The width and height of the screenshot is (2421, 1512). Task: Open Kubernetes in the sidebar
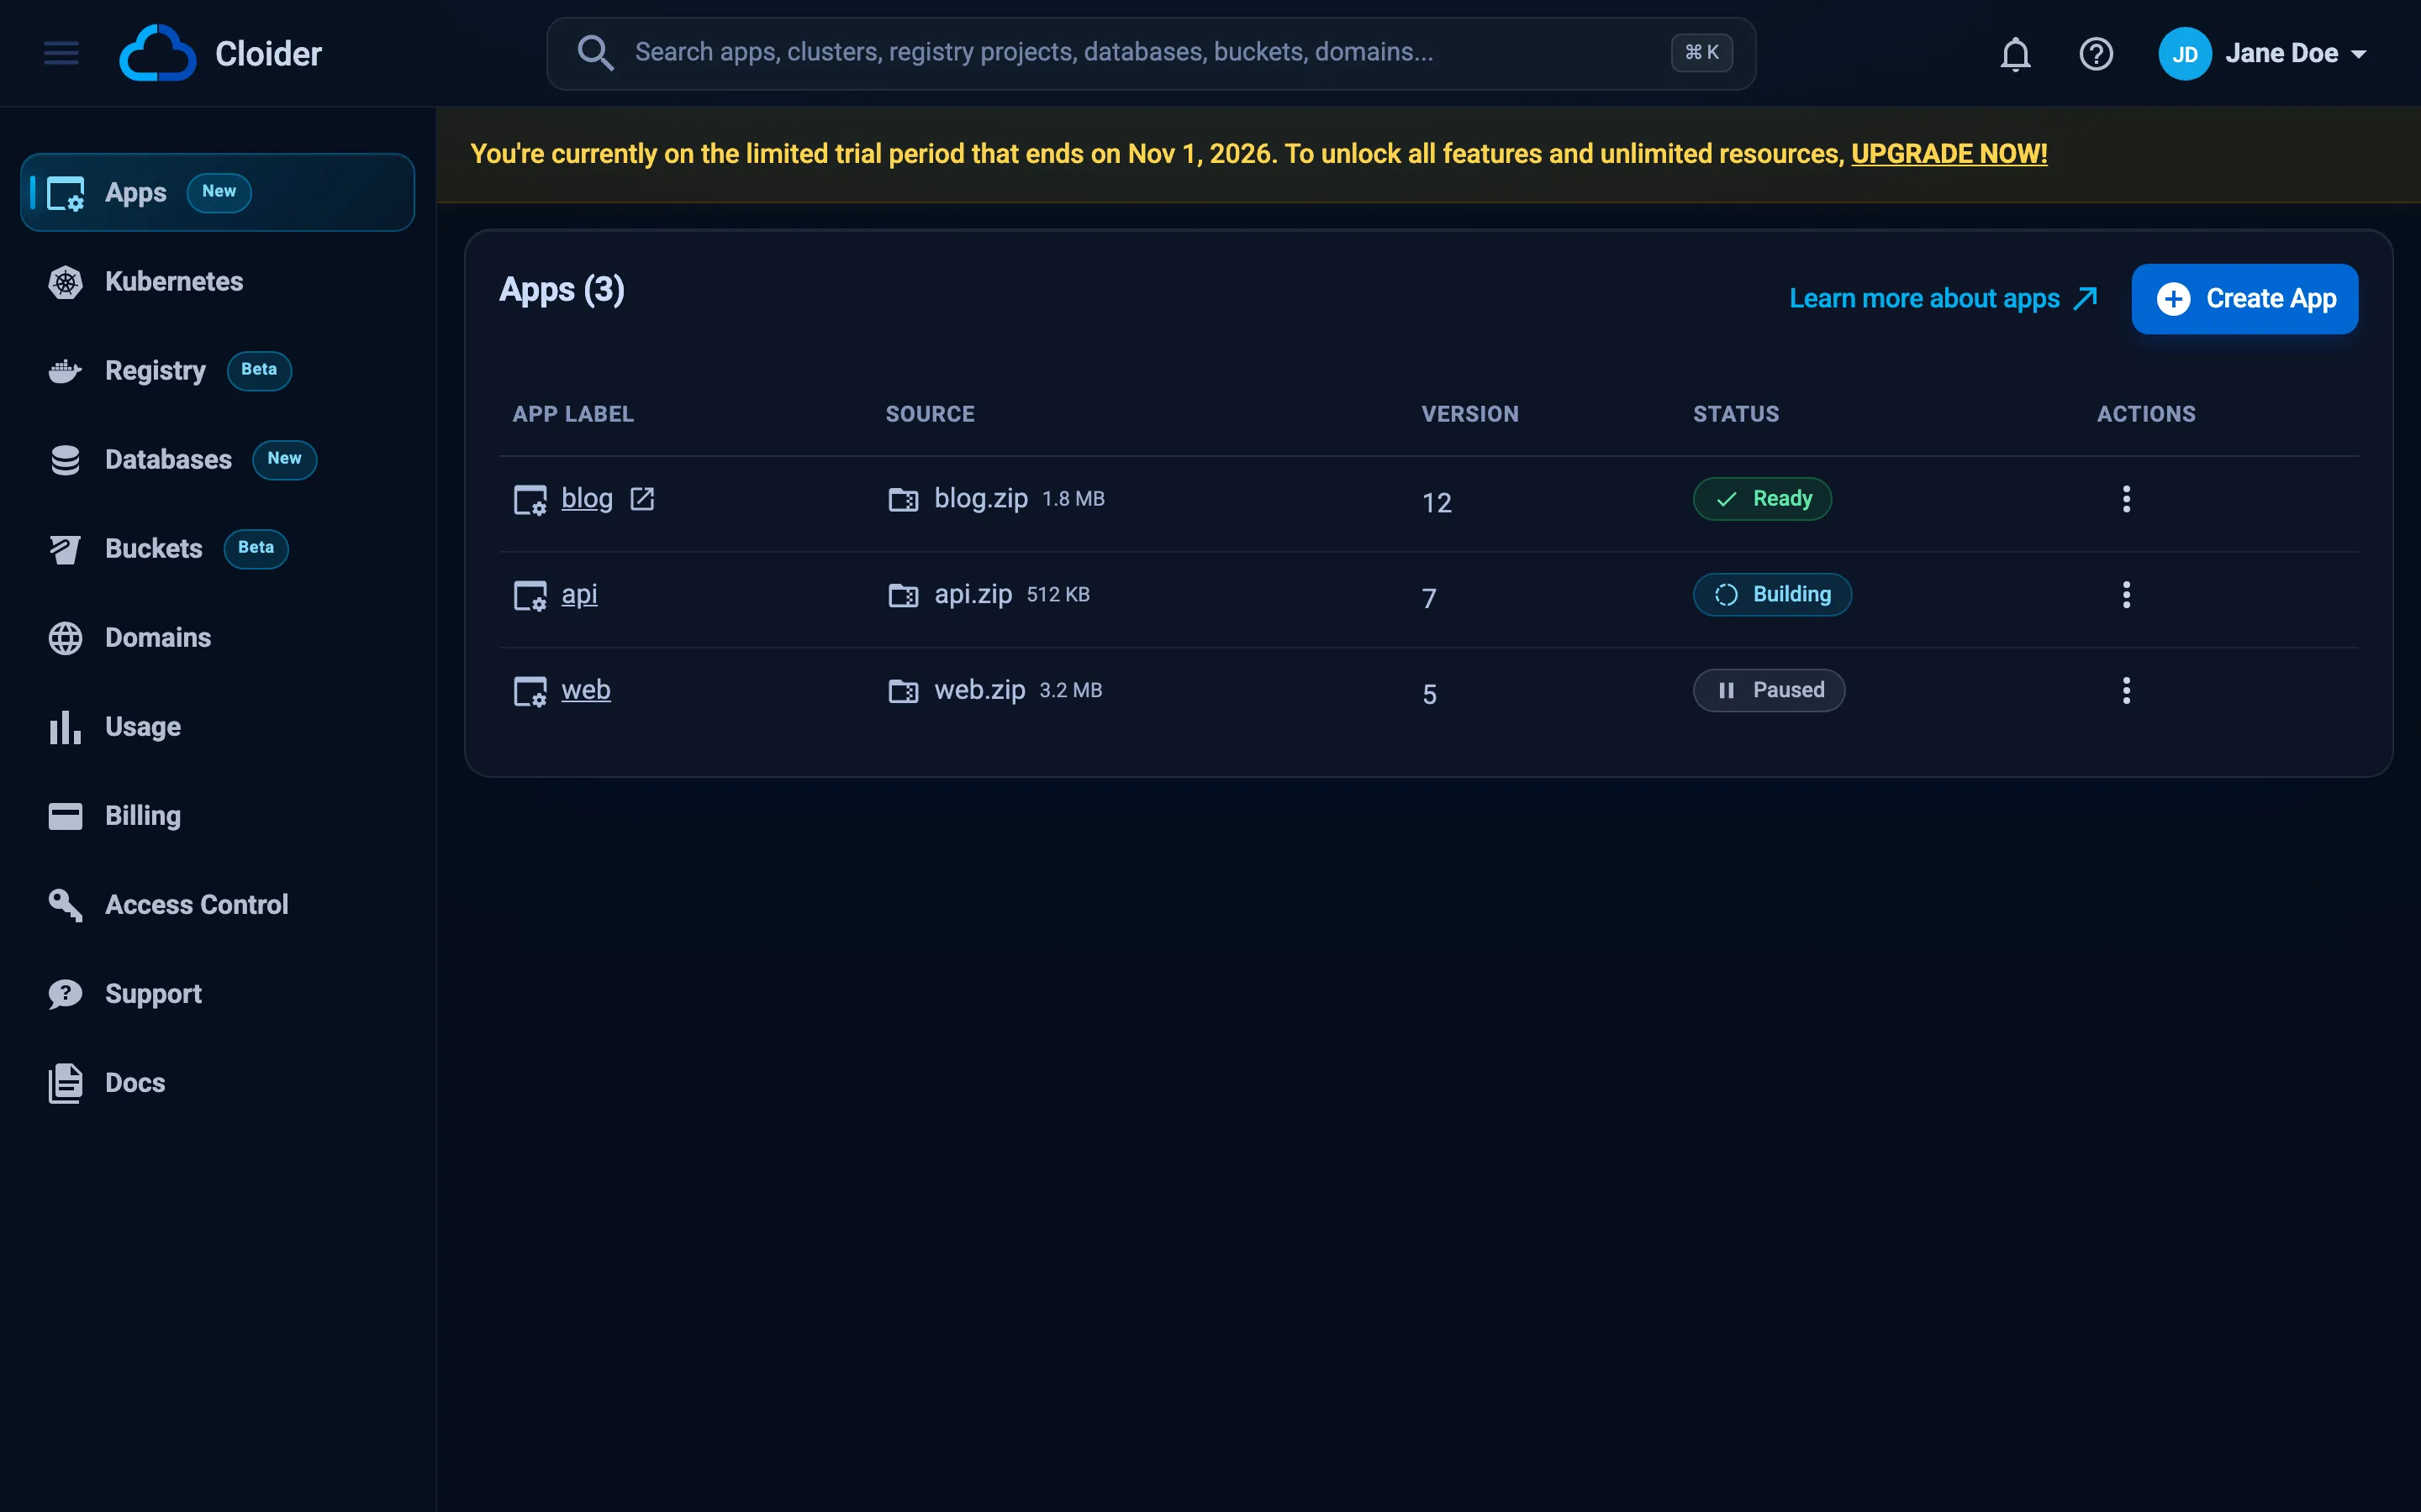(x=217, y=282)
